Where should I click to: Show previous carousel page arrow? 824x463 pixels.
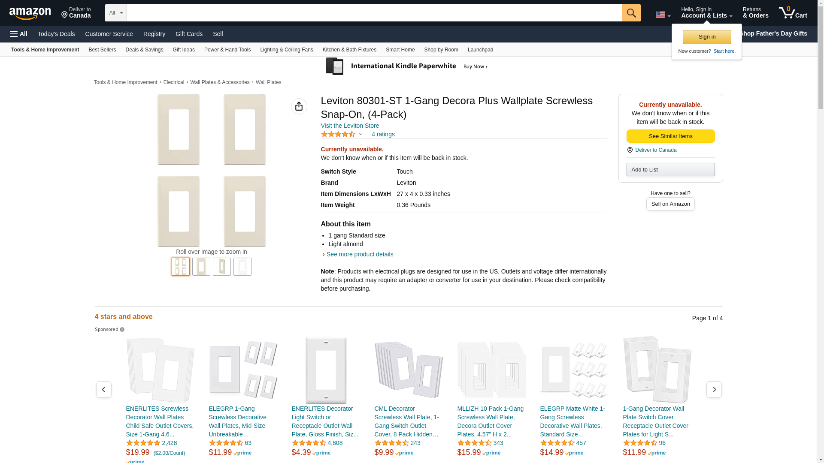(x=104, y=389)
